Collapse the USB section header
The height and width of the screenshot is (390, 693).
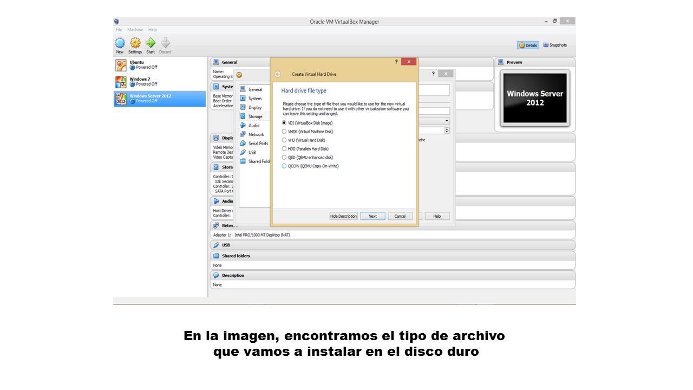(393, 245)
